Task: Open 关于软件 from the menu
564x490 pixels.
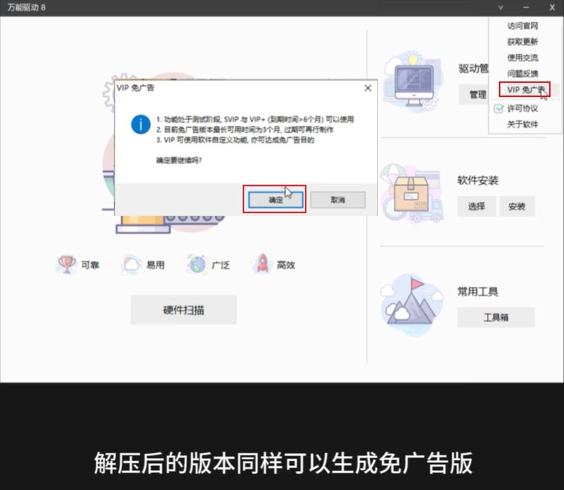Action: pyautogui.click(x=522, y=124)
